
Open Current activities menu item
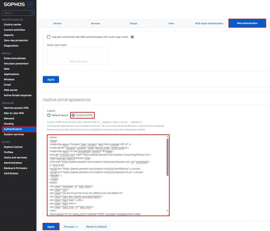click(15, 30)
